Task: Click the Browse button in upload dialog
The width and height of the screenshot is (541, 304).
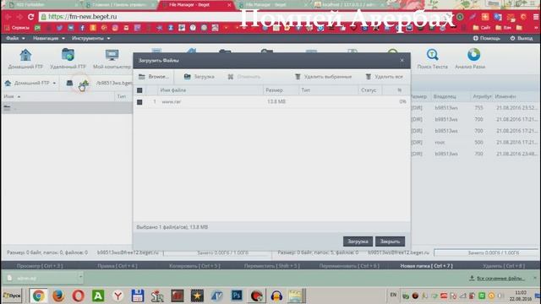Action: 154,77
